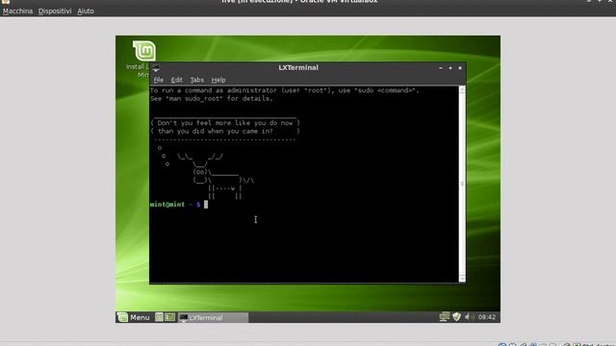Image resolution: width=616 pixels, height=346 pixels.
Task: Open the Macchina menu in VirtualBox
Action: click(x=17, y=11)
